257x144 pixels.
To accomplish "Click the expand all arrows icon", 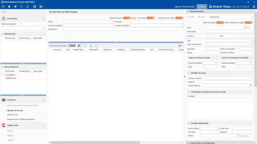I will (x=85, y=46).
